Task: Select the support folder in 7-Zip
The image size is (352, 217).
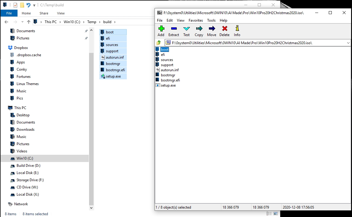Action: pos(167,65)
